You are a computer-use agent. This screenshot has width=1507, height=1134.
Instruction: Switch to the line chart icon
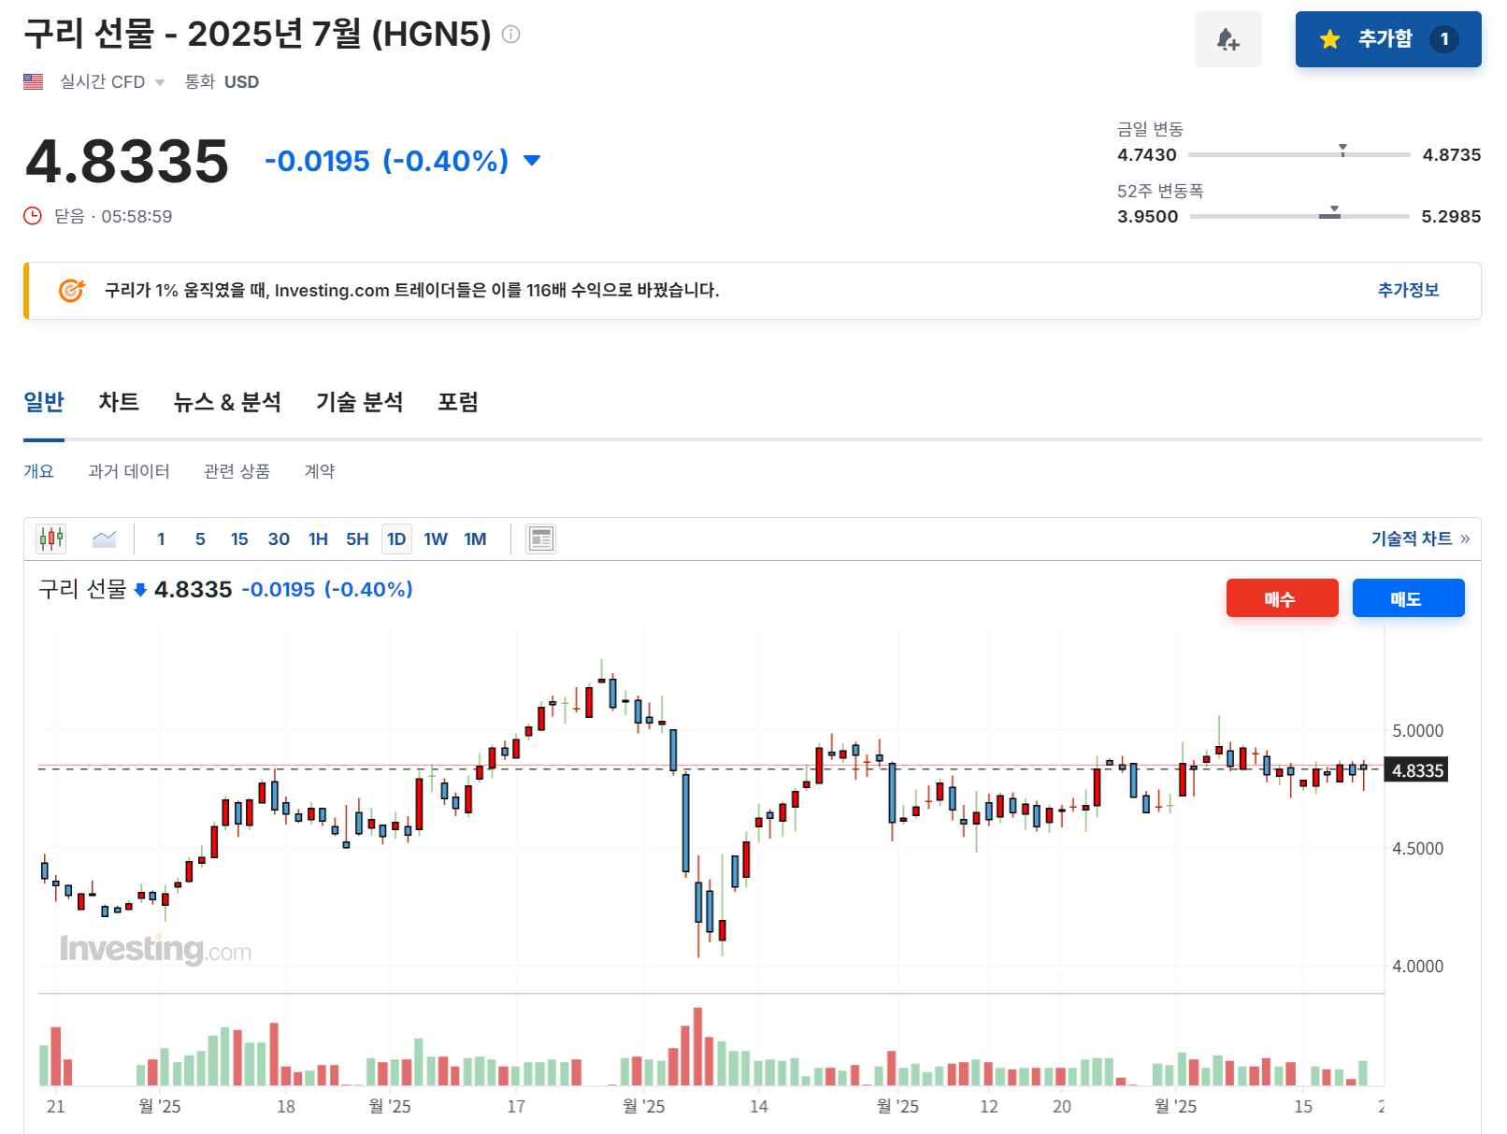coord(104,538)
